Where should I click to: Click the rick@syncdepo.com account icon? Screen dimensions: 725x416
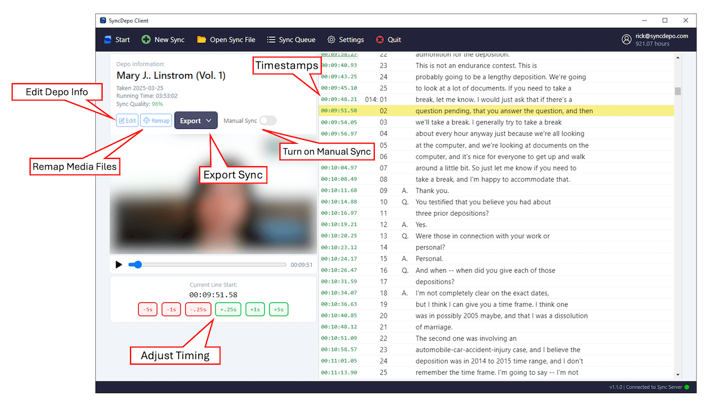[x=626, y=39]
